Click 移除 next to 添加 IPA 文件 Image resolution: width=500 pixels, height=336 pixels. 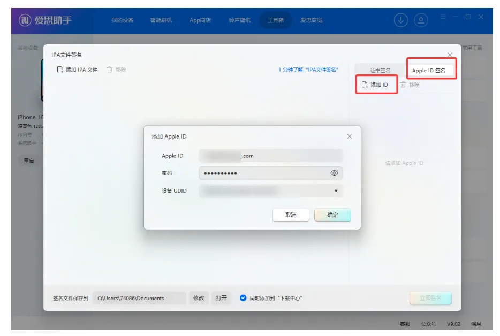coord(116,70)
